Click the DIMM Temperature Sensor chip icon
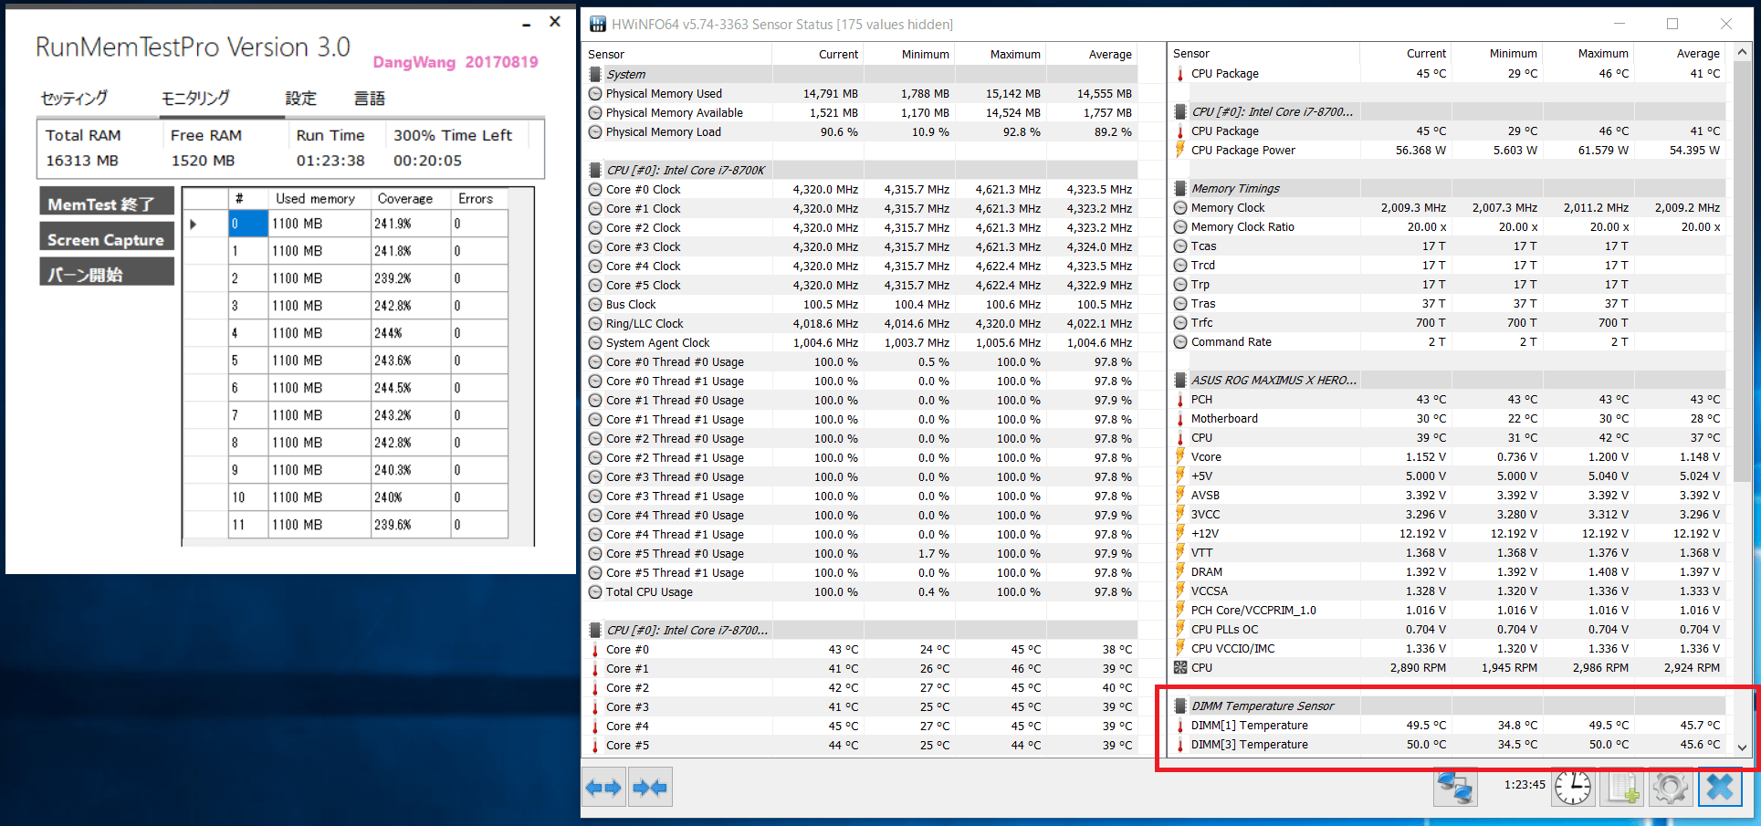The width and height of the screenshot is (1761, 826). pos(1180,706)
